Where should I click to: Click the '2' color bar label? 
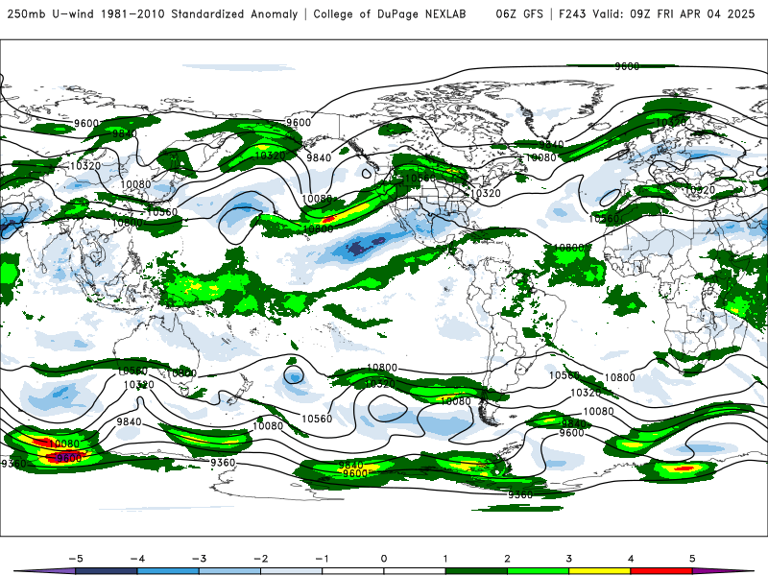[507, 559]
